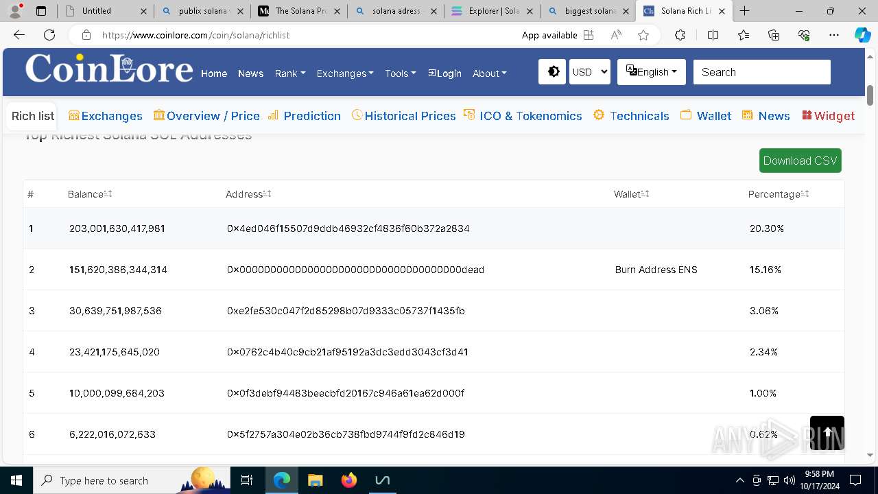Open the USD currency dropdown
Image resolution: width=878 pixels, height=494 pixels.
click(x=589, y=72)
